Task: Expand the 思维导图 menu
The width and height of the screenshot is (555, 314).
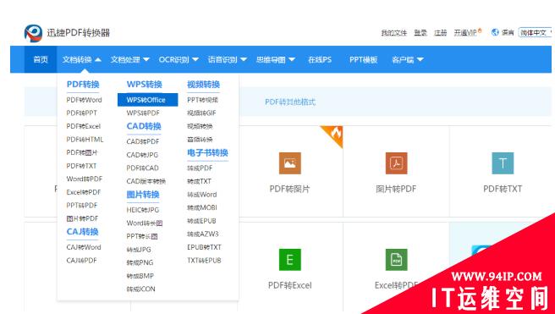Action: pyautogui.click(x=276, y=59)
